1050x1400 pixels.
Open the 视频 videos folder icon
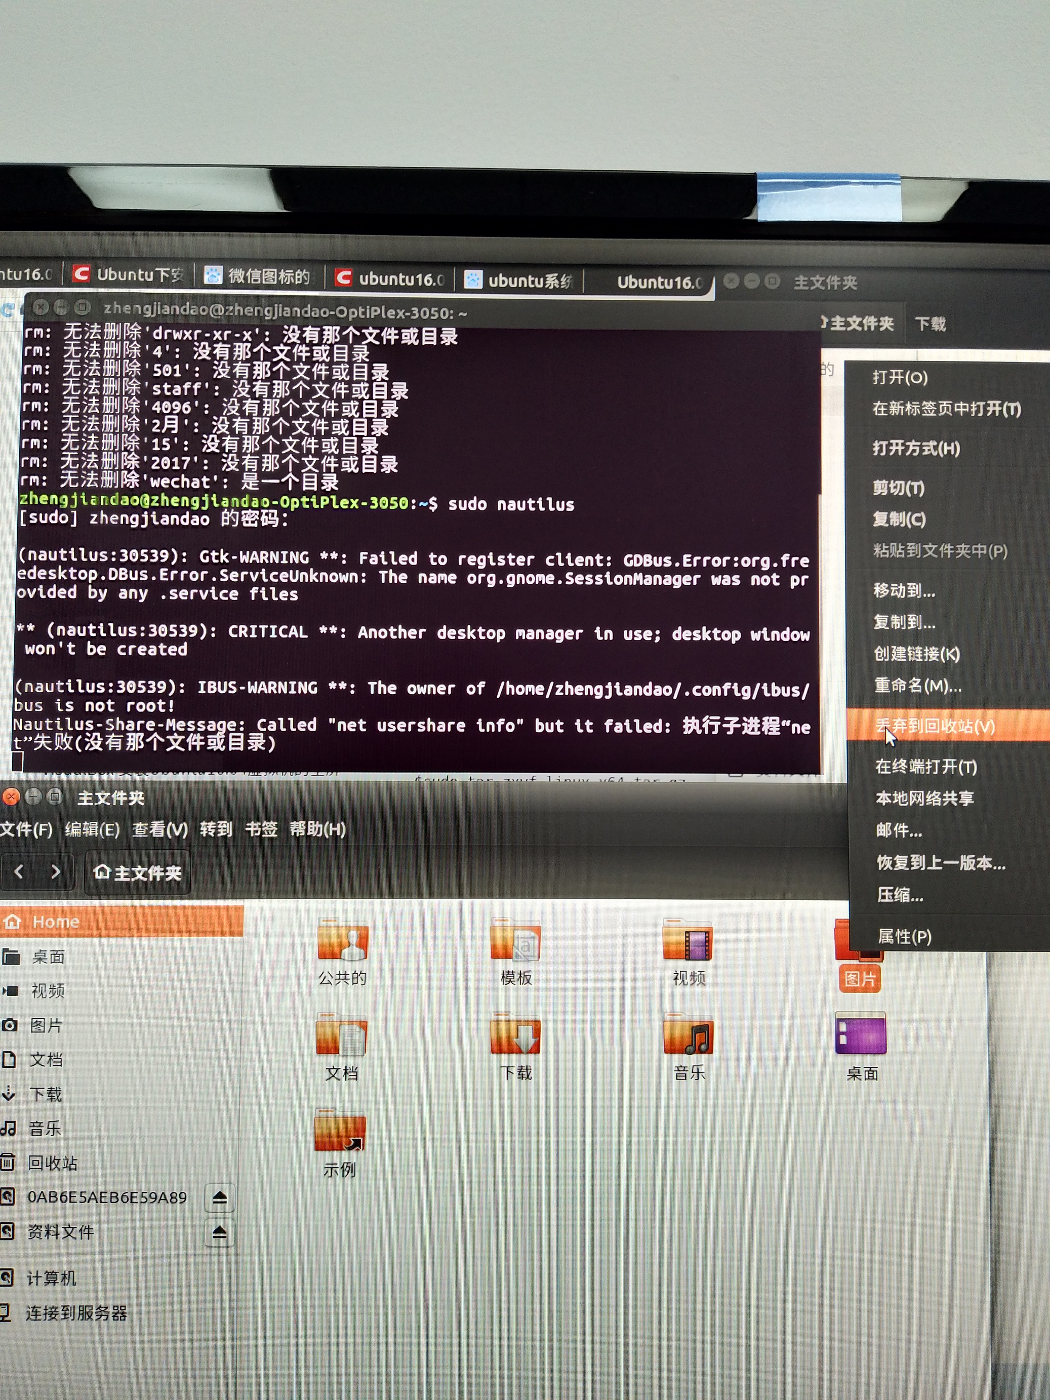(688, 942)
